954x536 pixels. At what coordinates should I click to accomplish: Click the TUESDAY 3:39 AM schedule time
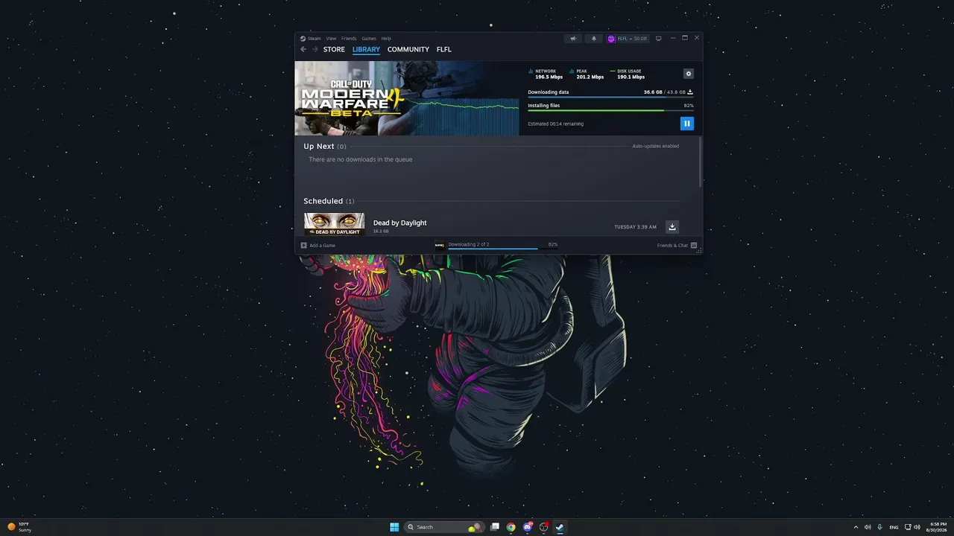point(635,227)
